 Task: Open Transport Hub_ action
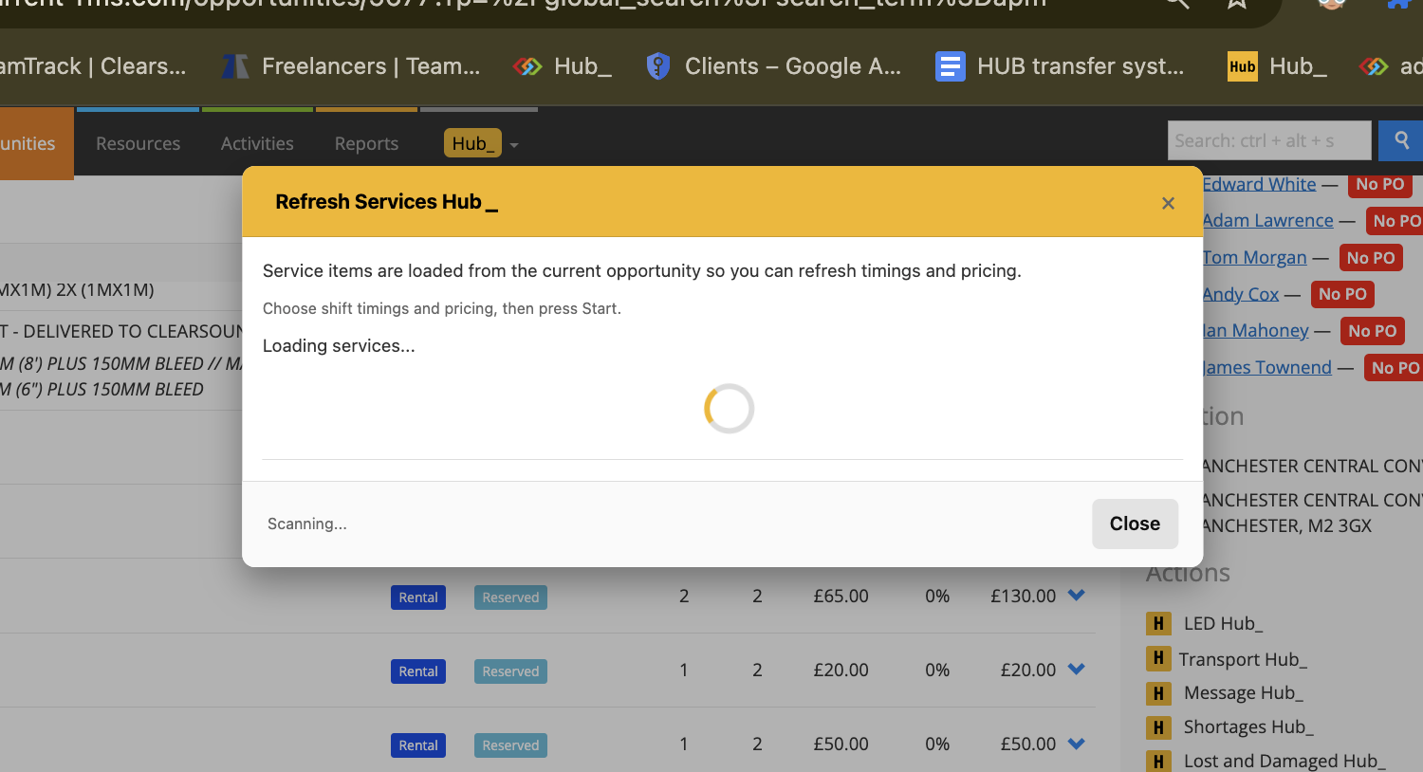(x=1243, y=659)
